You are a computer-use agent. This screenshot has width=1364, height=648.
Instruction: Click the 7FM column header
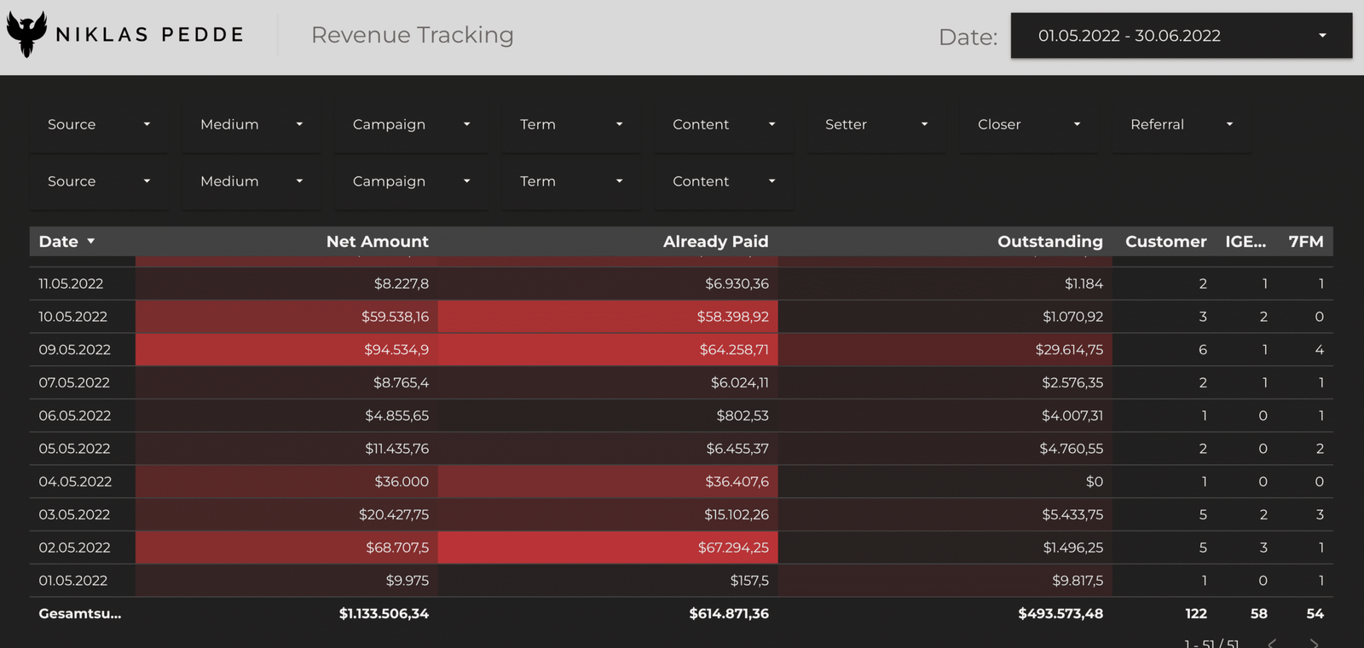pos(1305,242)
